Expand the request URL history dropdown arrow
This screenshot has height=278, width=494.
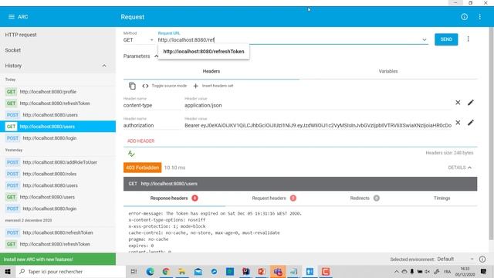point(424,39)
